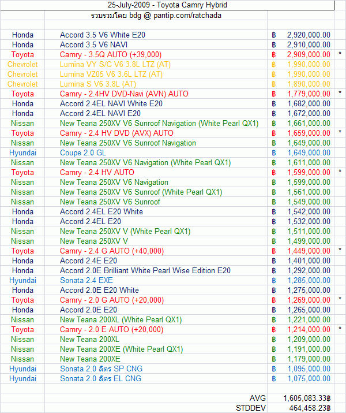Image resolution: width=346 pixels, height=413 pixels.
Task: Select the Accord 3.5 V6 White E20 cell
Action: 103,35
